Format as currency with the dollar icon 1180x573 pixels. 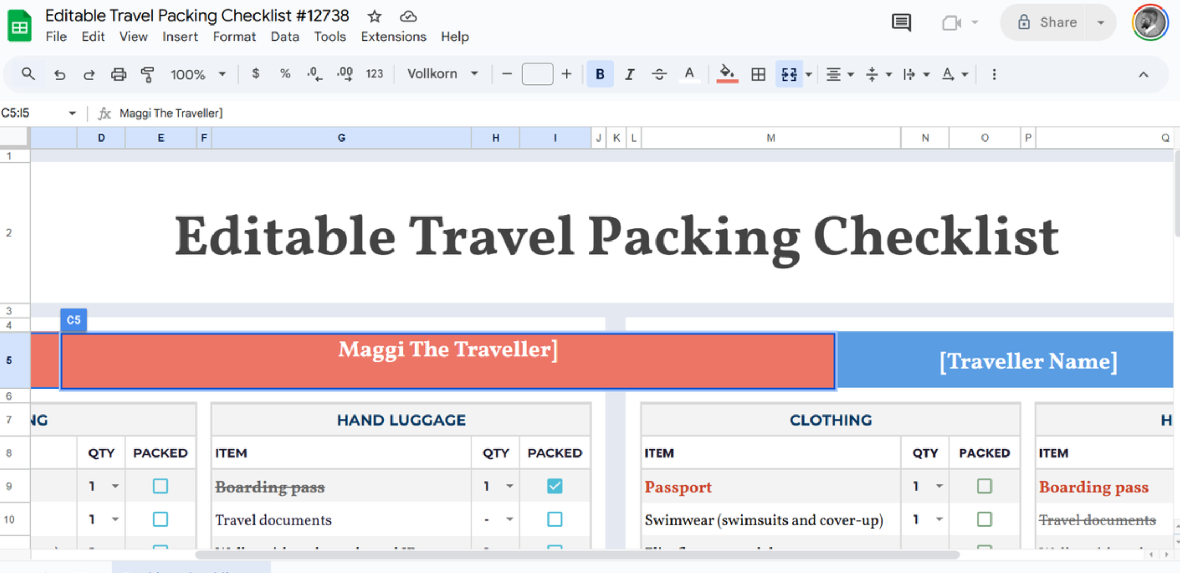click(256, 74)
